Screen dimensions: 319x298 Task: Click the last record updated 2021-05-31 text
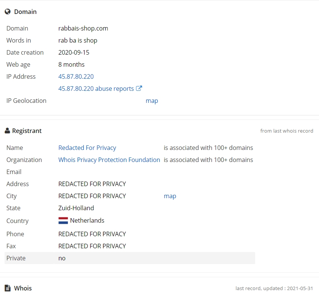(x=274, y=288)
